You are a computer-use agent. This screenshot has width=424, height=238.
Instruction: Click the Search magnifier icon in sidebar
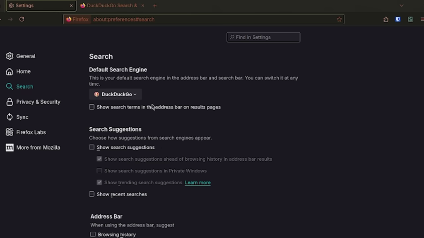(x=10, y=86)
